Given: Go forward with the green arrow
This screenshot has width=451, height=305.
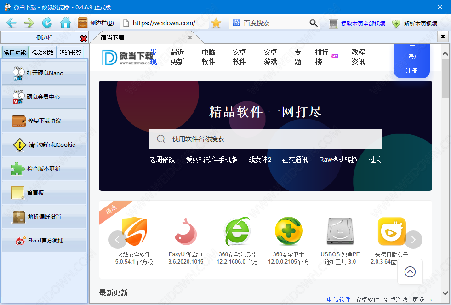Looking at the screenshot, I should pos(29,23).
